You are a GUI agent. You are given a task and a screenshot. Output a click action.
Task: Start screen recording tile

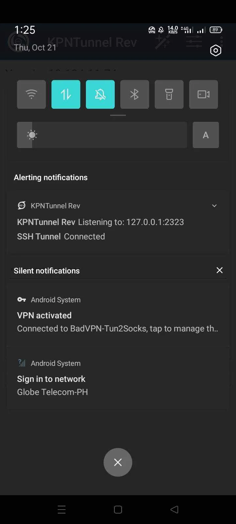(x=204, y=94)
